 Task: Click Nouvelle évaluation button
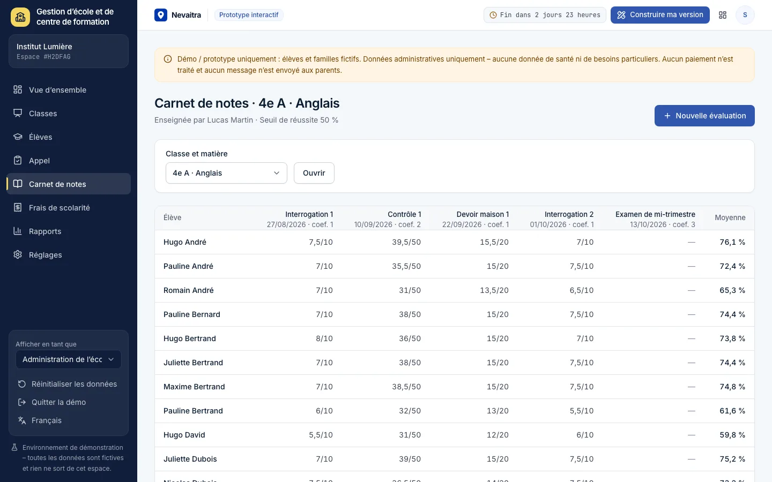[x=704, y=116]
